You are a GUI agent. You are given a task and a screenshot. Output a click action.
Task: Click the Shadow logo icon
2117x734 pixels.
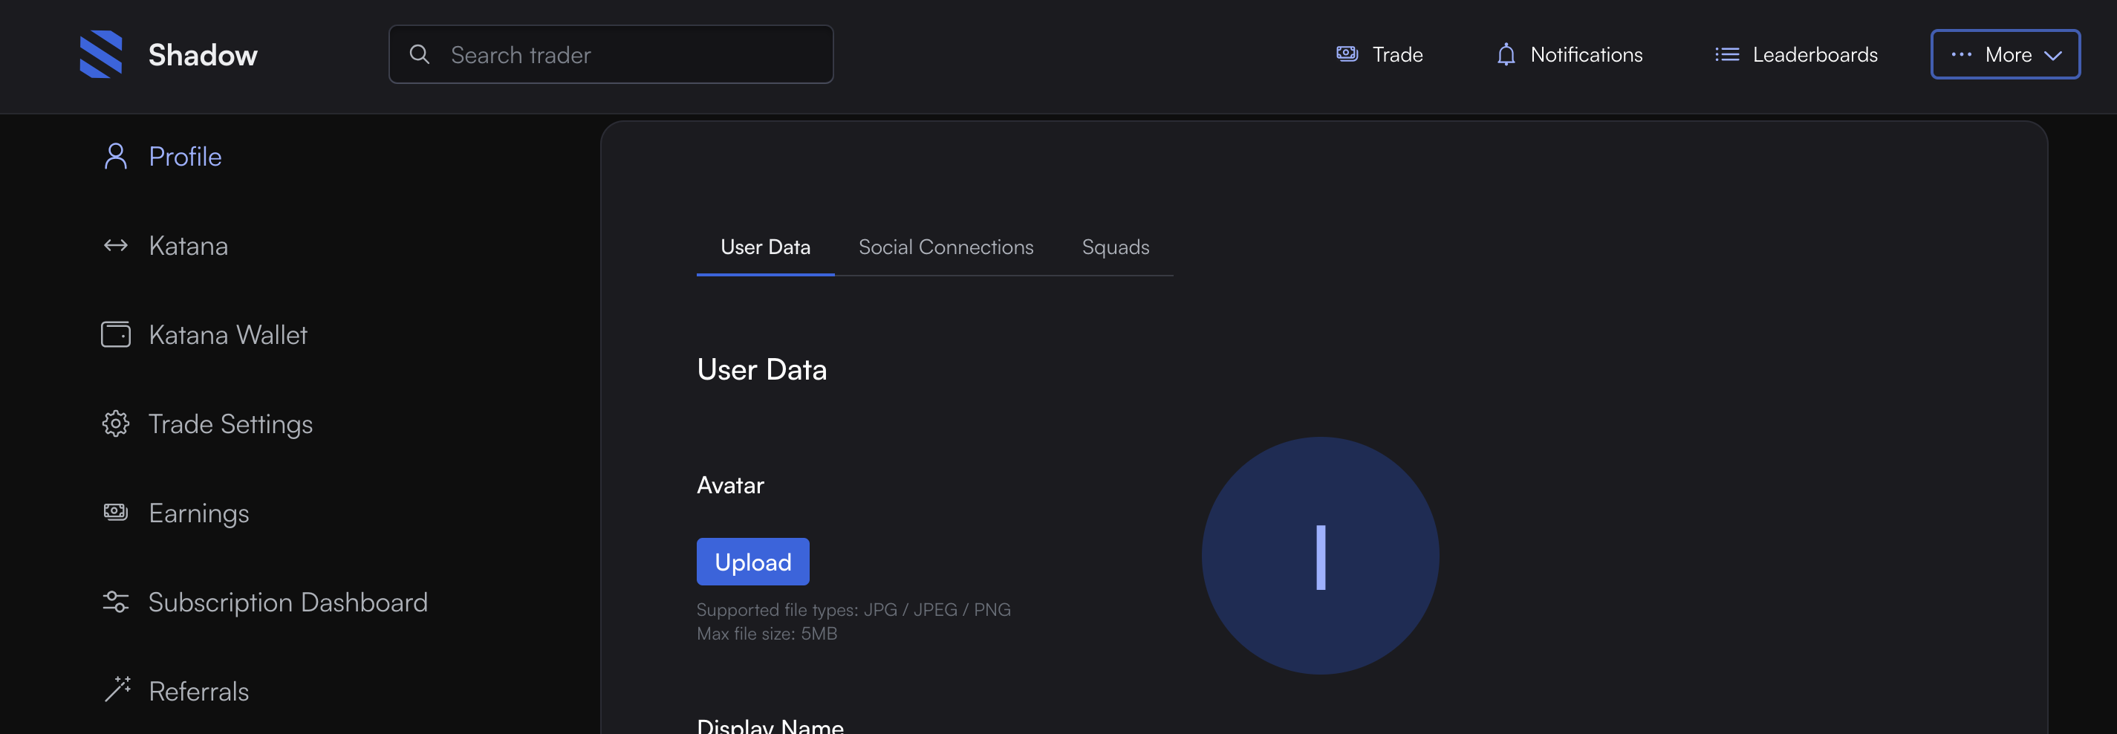click(101, 54)
